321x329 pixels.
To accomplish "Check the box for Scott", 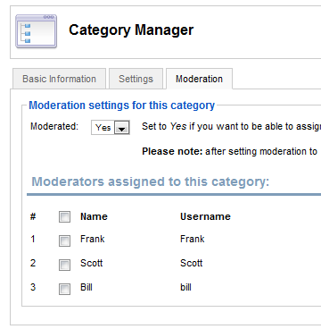I will [64, 265].
